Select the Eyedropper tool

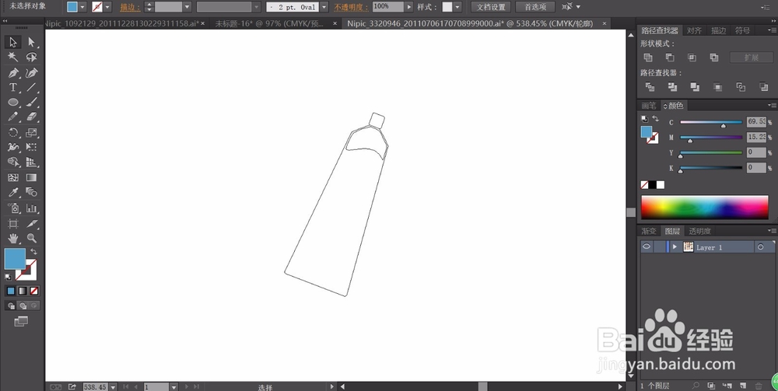click(x=13, y=192)
